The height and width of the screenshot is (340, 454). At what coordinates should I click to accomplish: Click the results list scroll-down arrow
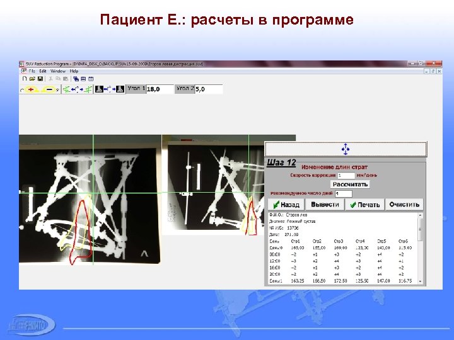421,281
